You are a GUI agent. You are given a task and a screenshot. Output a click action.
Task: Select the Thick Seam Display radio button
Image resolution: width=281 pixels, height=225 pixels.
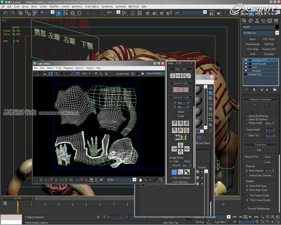click(247, 200)
